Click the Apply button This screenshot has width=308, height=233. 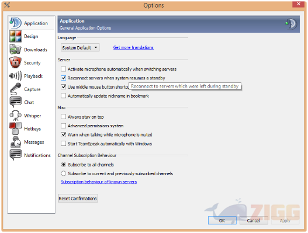click(285, 220)
